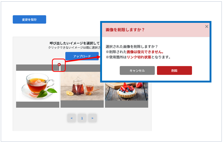Screen dimensions: 224x143
Task: Click the 変更を保存 button
Action: point(30,19)
